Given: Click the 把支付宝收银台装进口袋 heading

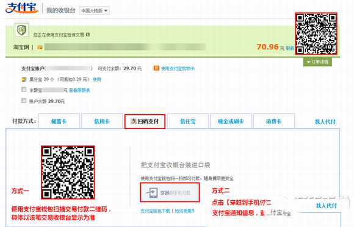Looking at the screenshot, I should tap(175, 165).
